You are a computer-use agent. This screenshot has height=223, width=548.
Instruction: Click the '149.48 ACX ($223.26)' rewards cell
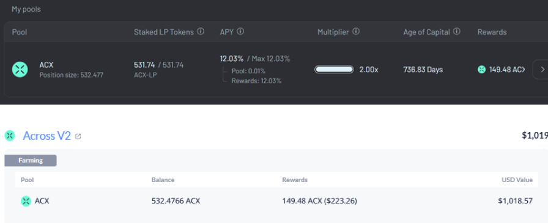click(x=319, y=201)
